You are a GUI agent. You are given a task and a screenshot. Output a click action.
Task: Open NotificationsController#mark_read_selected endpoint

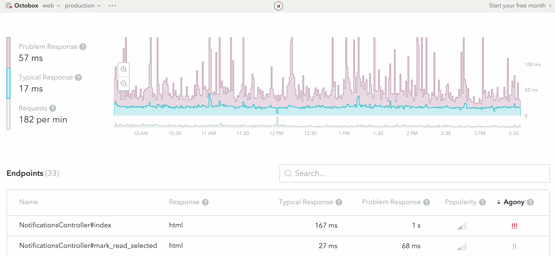tap(88, 246)
